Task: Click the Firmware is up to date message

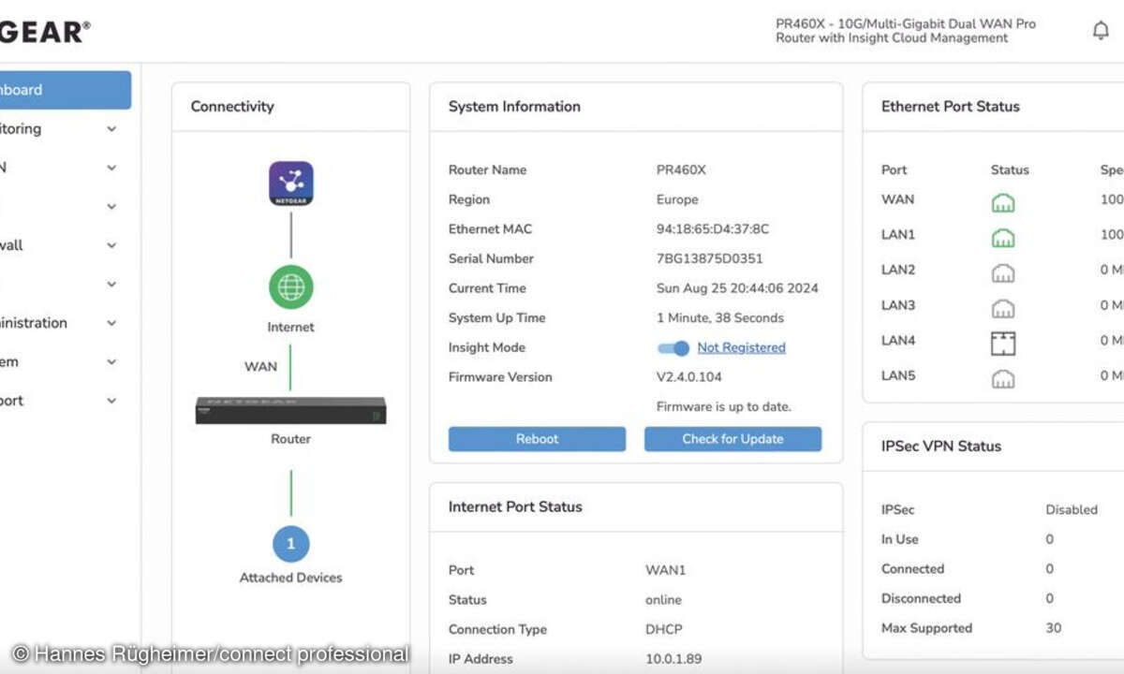Action: coord(723,407)
